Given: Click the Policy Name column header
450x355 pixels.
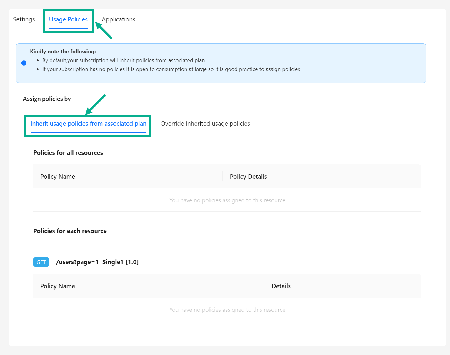Looking at the screenshot, I should click(58, 176).
